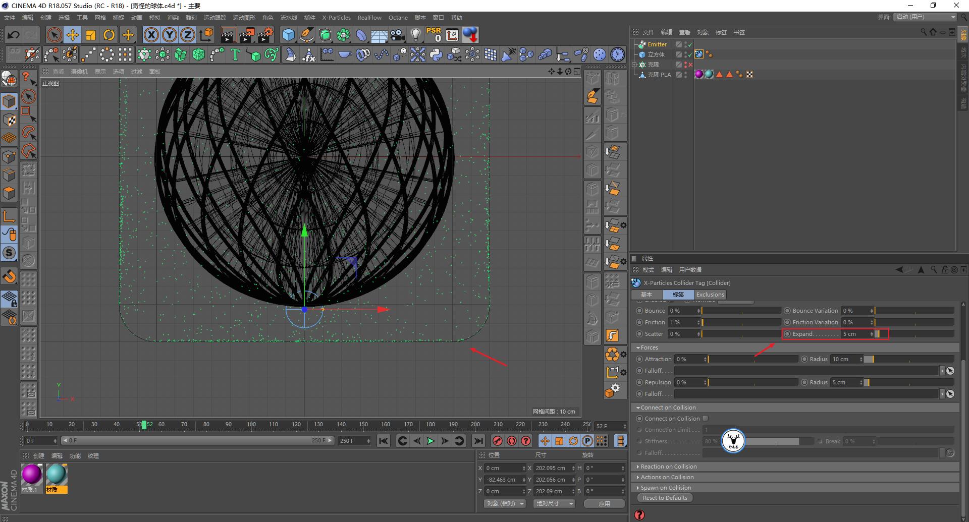Toggle the Emitter's green enable checkmark
969x522 pixels.
690,44
